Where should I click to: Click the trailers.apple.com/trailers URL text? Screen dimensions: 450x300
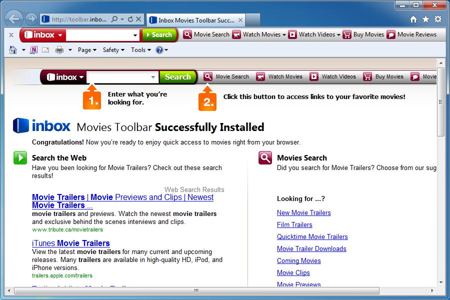(x=62, y=275)
